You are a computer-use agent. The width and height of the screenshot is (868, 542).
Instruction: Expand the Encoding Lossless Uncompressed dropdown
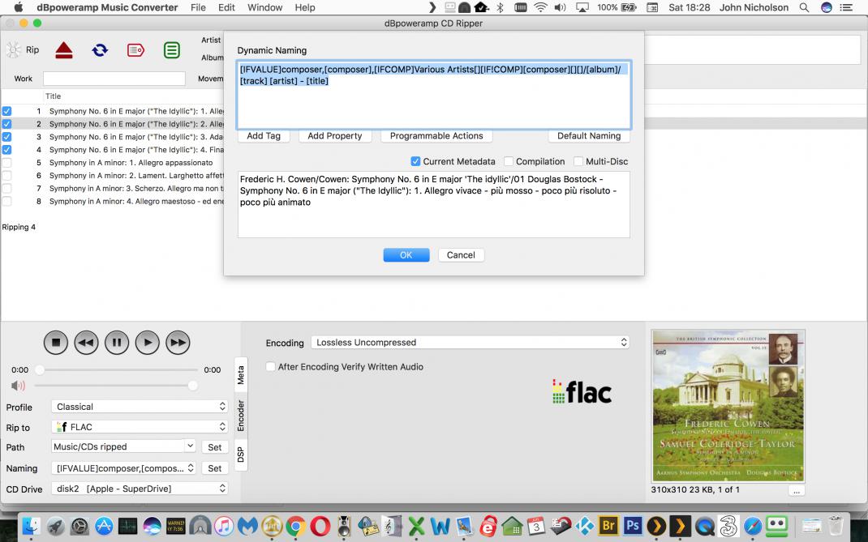[x=471, y=343]
